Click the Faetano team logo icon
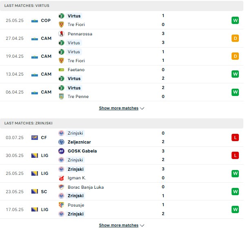Viewport: 245px width, 231px height. click(x=62, y=70)
